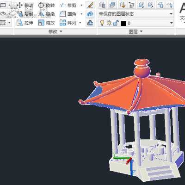Open the 阵列 (Array) dropdown arrow

[x=80, y=23]
